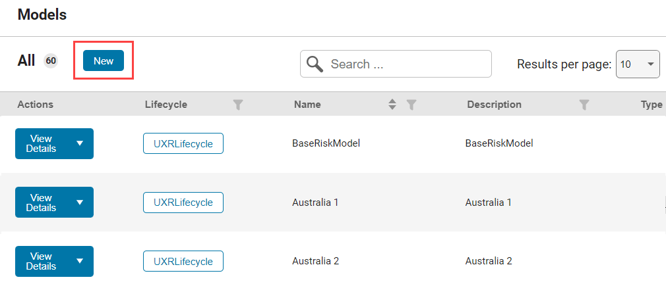Open the Results per page dropdown
The width and height of the screenshot is (666, 290).
[x=638, y=64]
